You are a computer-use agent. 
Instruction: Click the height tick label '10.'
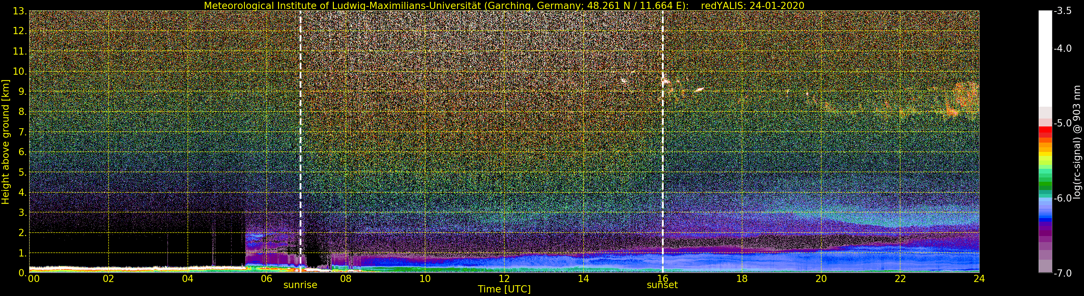click(20, 71)
